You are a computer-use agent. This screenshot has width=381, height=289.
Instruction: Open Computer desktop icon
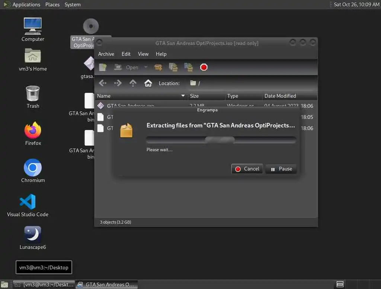[33, 30]
